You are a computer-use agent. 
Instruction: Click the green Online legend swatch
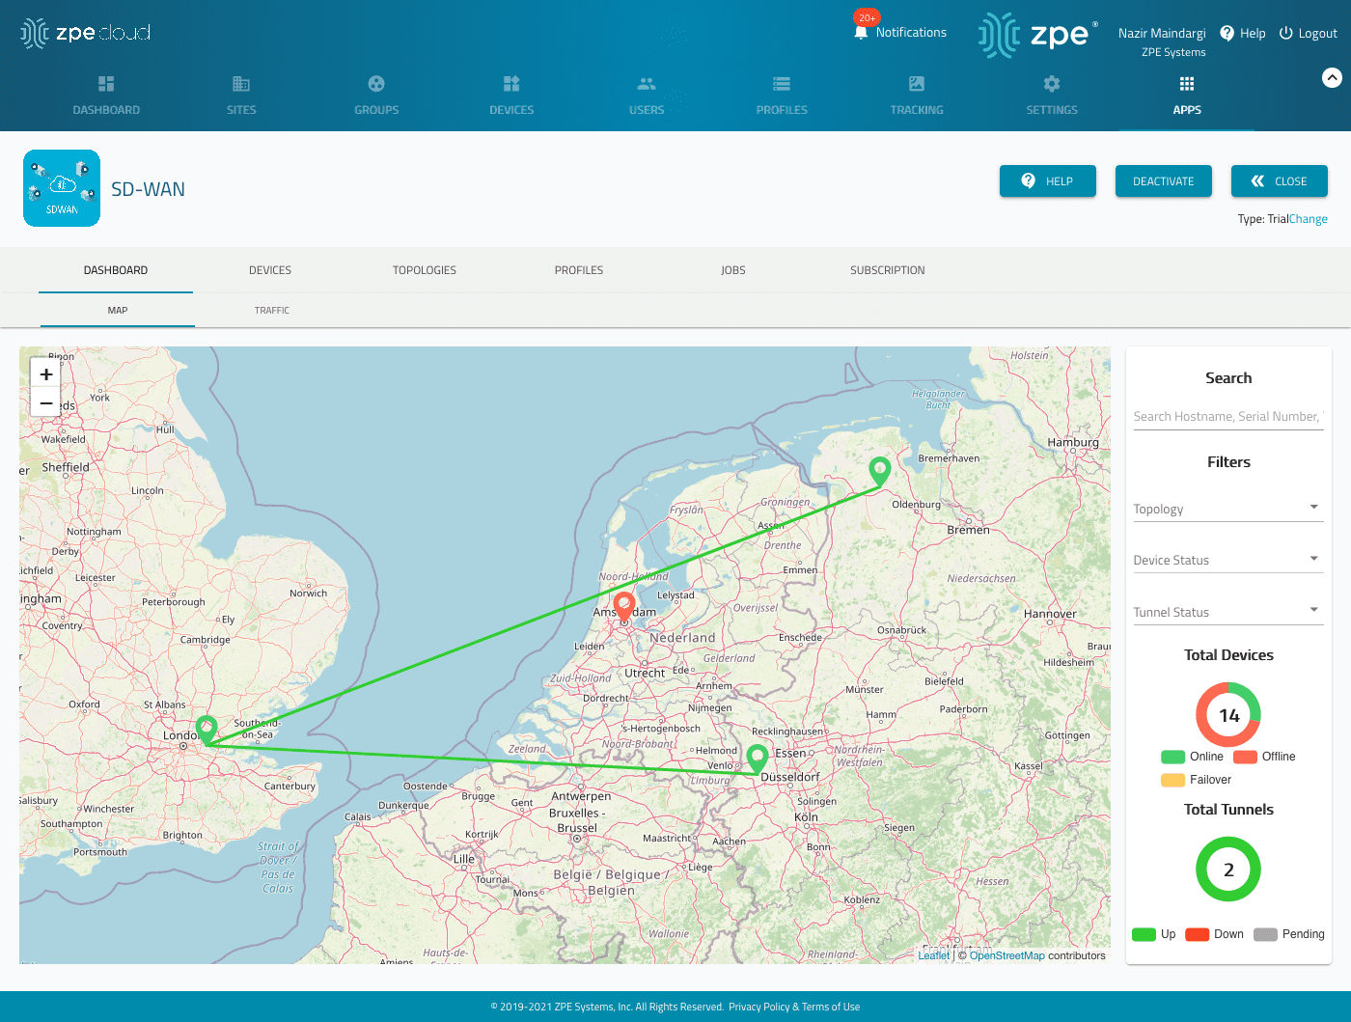pos(1172,757)
